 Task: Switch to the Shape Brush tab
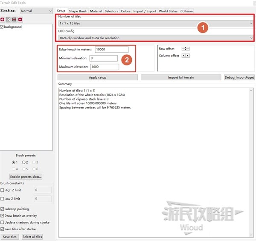[x=78, y=11]
